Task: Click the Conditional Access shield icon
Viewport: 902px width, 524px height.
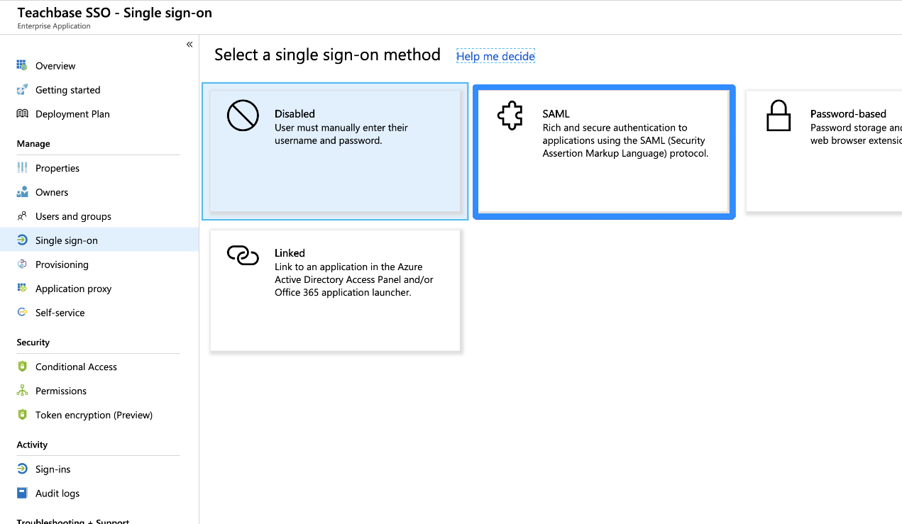Action: 22,367
